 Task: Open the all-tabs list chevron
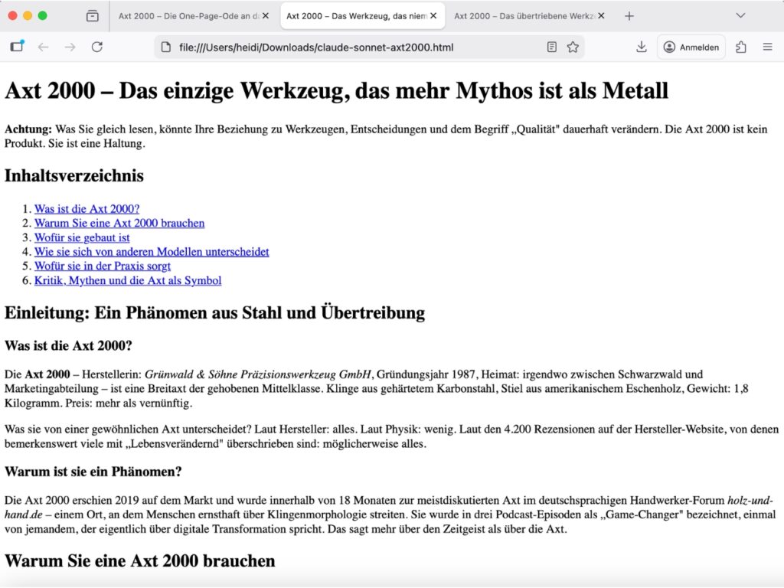[x=740, y=15]
